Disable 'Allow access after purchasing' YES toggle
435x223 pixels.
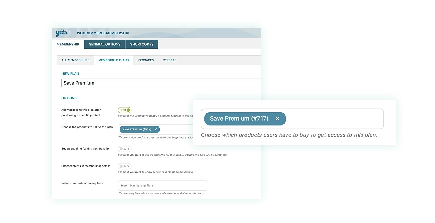[x=125, y=110]
